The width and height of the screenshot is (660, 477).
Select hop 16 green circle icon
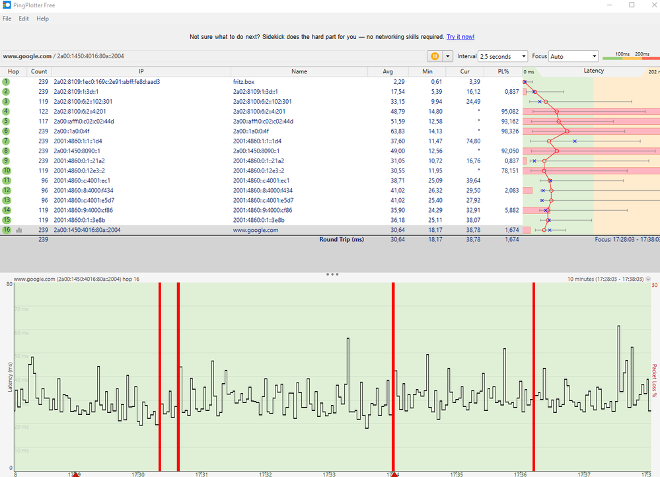pyautogui.click(x=6, y=230)
